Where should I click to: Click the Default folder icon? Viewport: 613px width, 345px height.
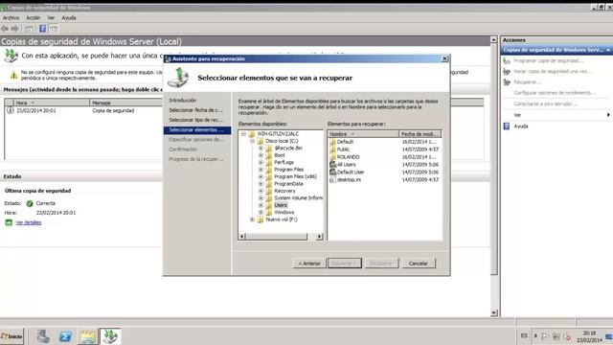coord(332,142)
